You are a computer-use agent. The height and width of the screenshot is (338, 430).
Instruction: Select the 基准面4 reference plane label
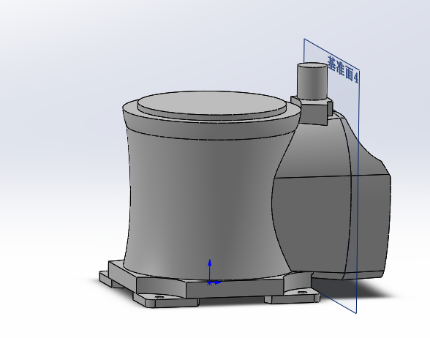tap(344, 70)
